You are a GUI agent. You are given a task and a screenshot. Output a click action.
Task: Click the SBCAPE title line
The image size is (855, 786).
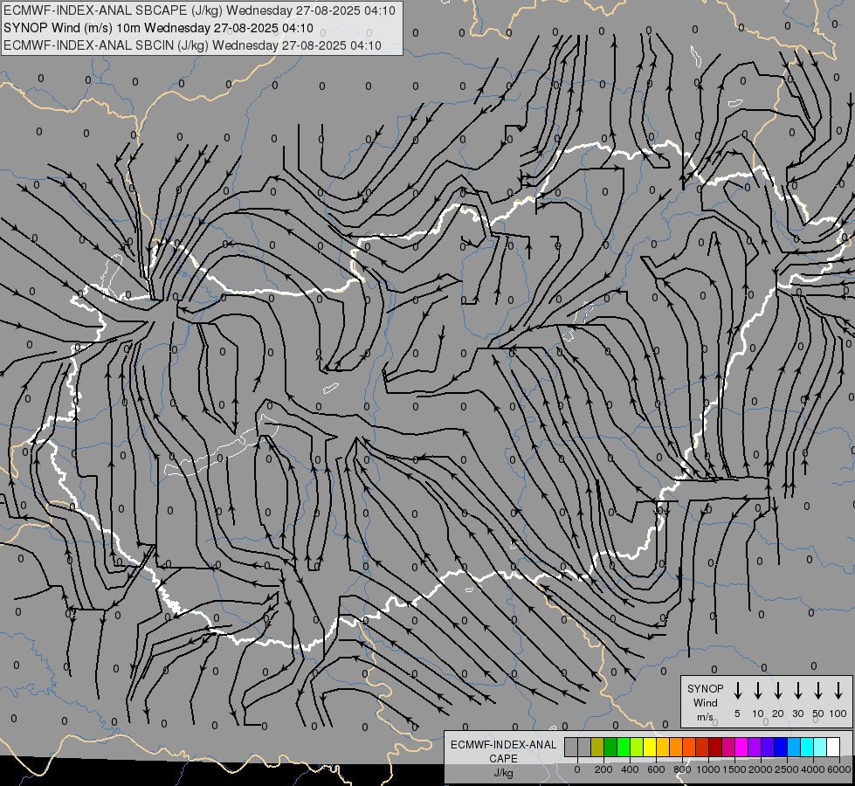click(199, 10)
